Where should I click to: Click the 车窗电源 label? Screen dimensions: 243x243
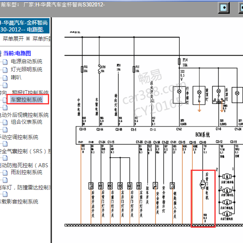point(97,107)
